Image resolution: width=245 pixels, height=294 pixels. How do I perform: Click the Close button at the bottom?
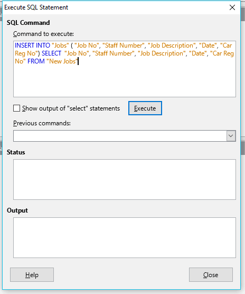click(211, 274)
